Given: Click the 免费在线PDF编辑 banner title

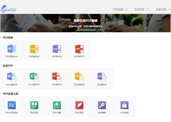Looking at the screenshot, I should 85,20.
